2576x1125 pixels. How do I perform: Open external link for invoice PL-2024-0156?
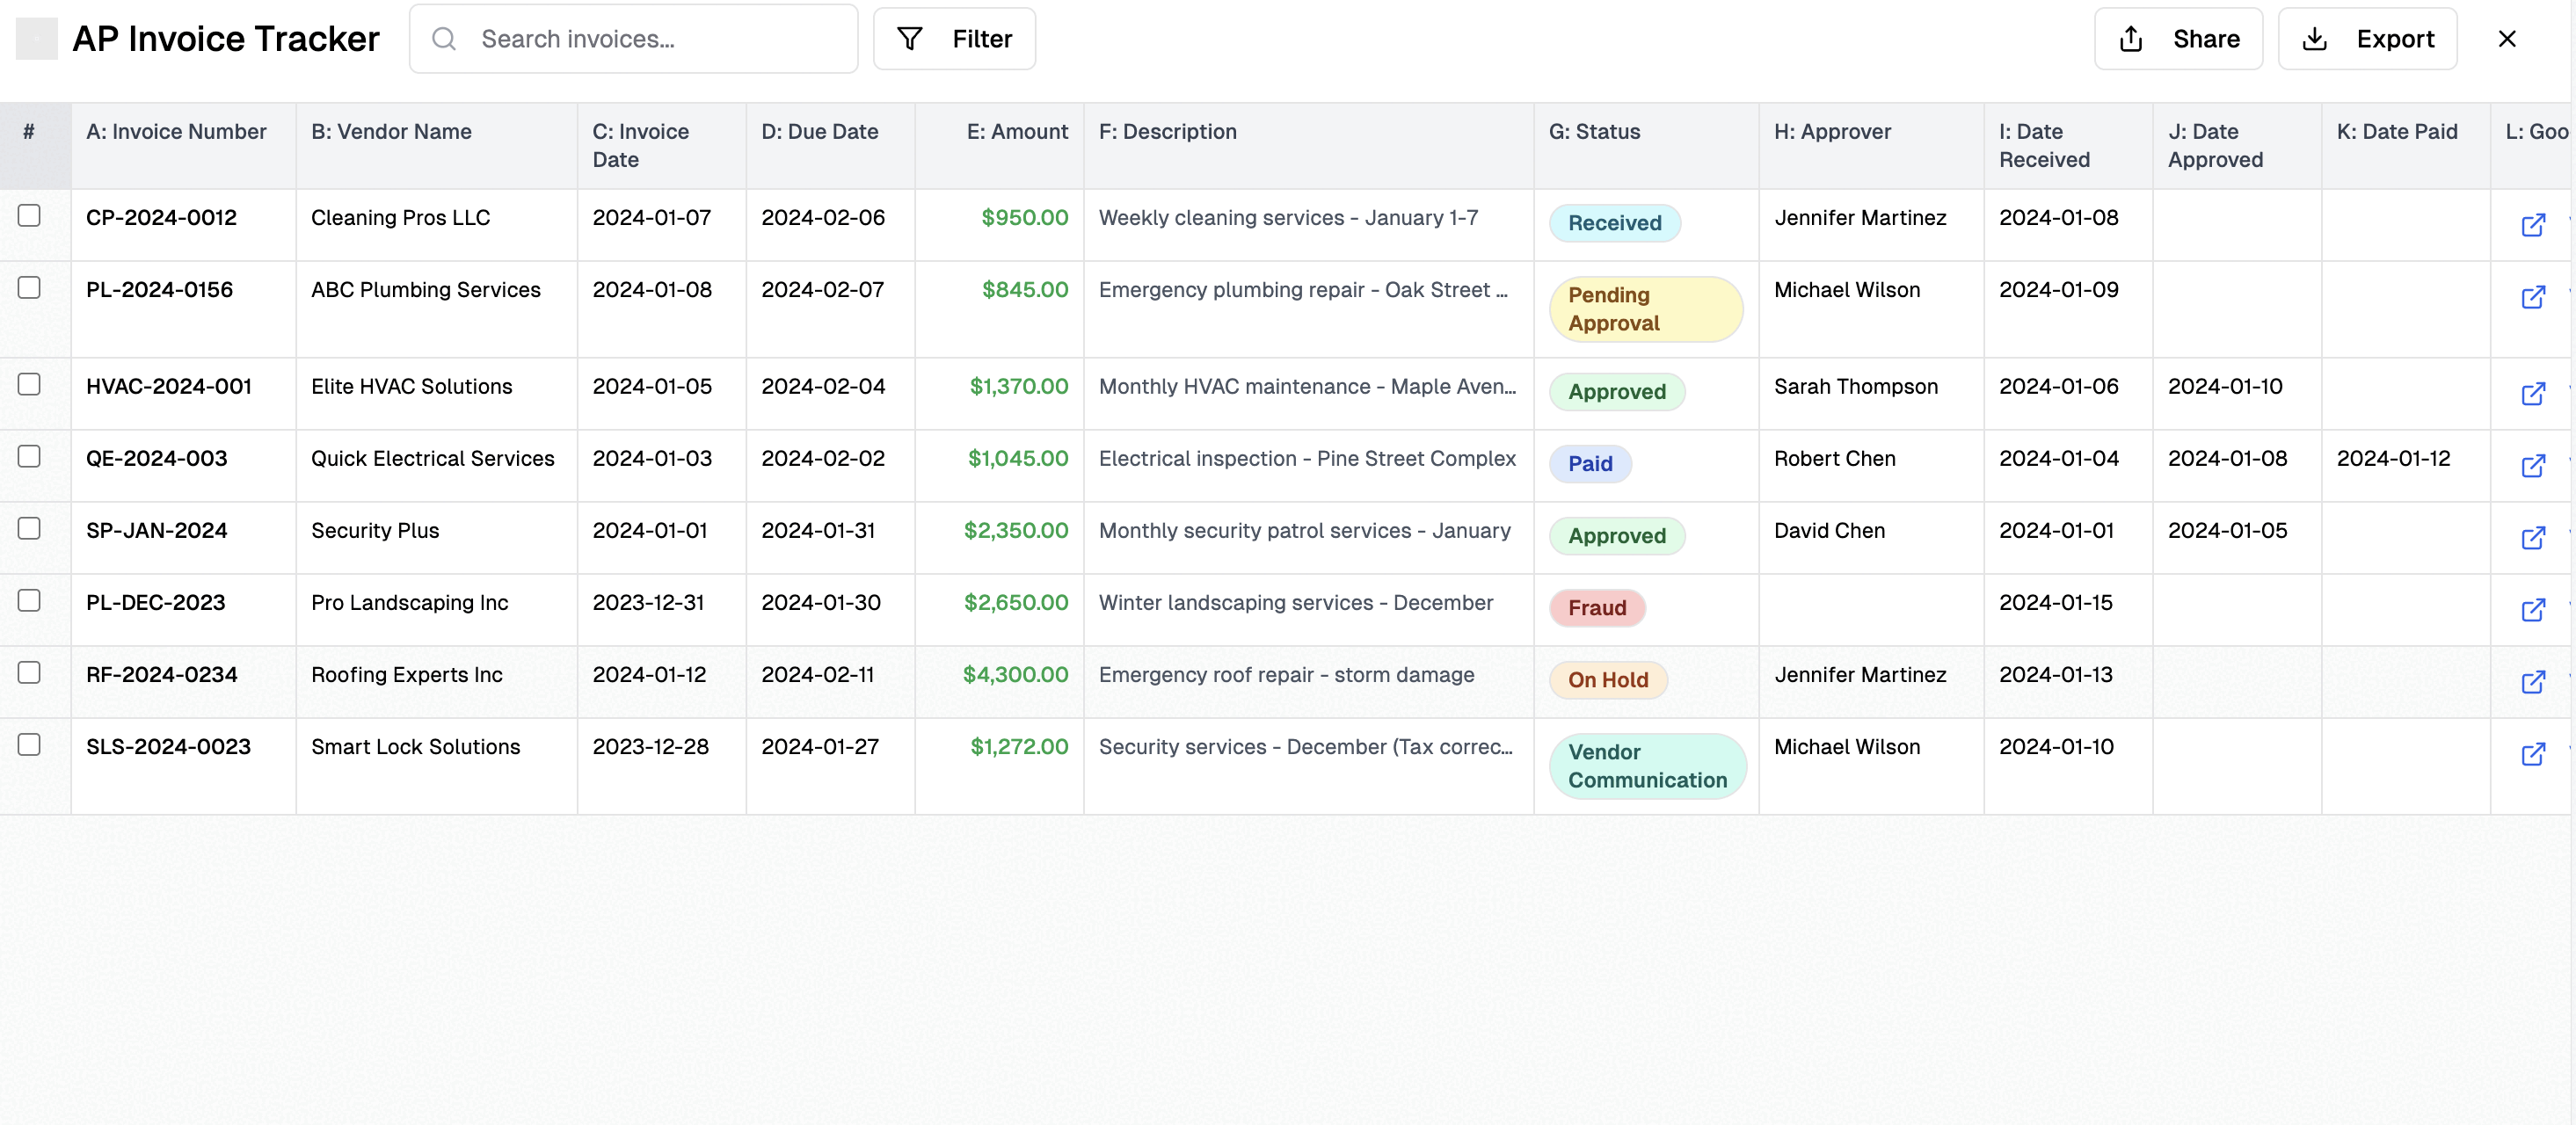click(2533, 298)
